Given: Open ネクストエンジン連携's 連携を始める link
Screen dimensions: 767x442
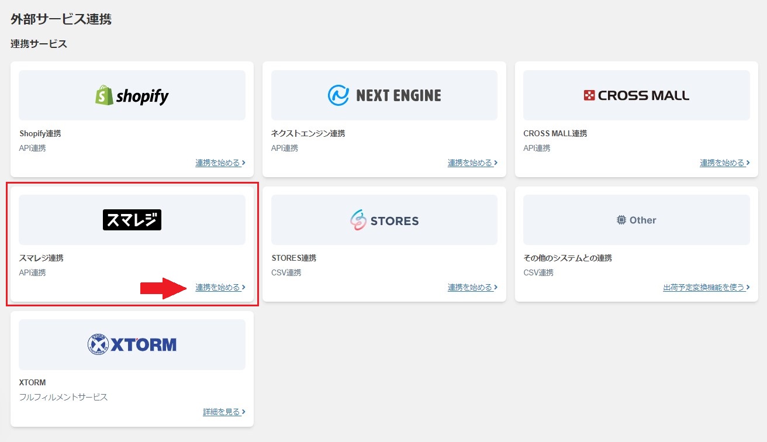Looking at the screenshot, I should pos(473,163).
